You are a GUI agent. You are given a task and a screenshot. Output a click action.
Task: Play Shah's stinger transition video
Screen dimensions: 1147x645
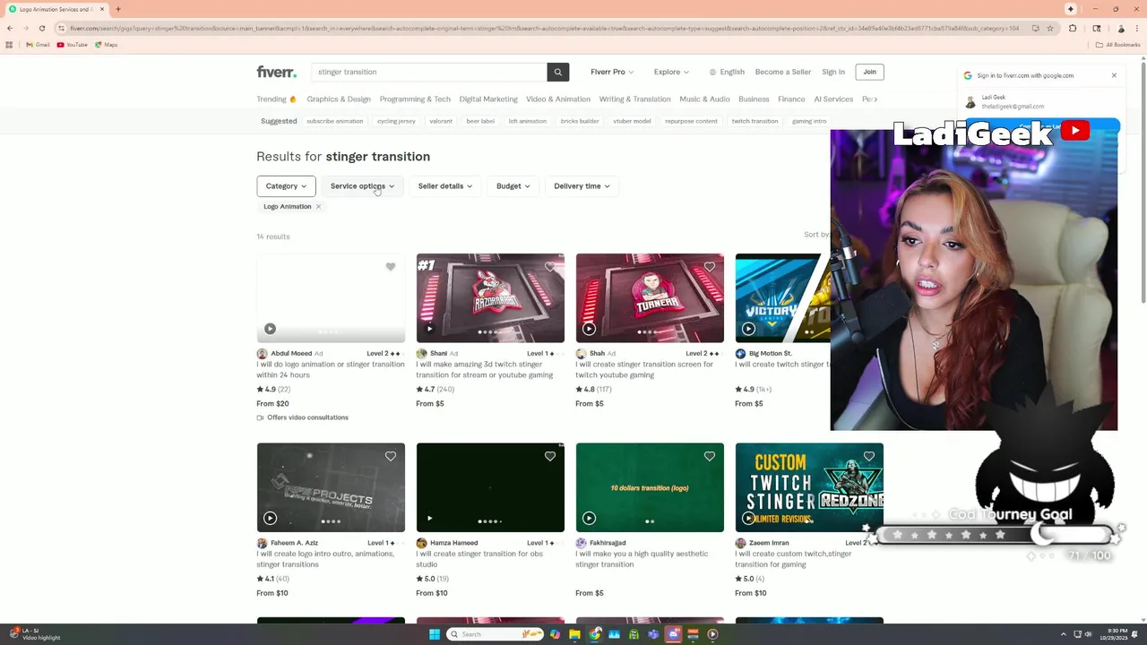coord(589,329)
